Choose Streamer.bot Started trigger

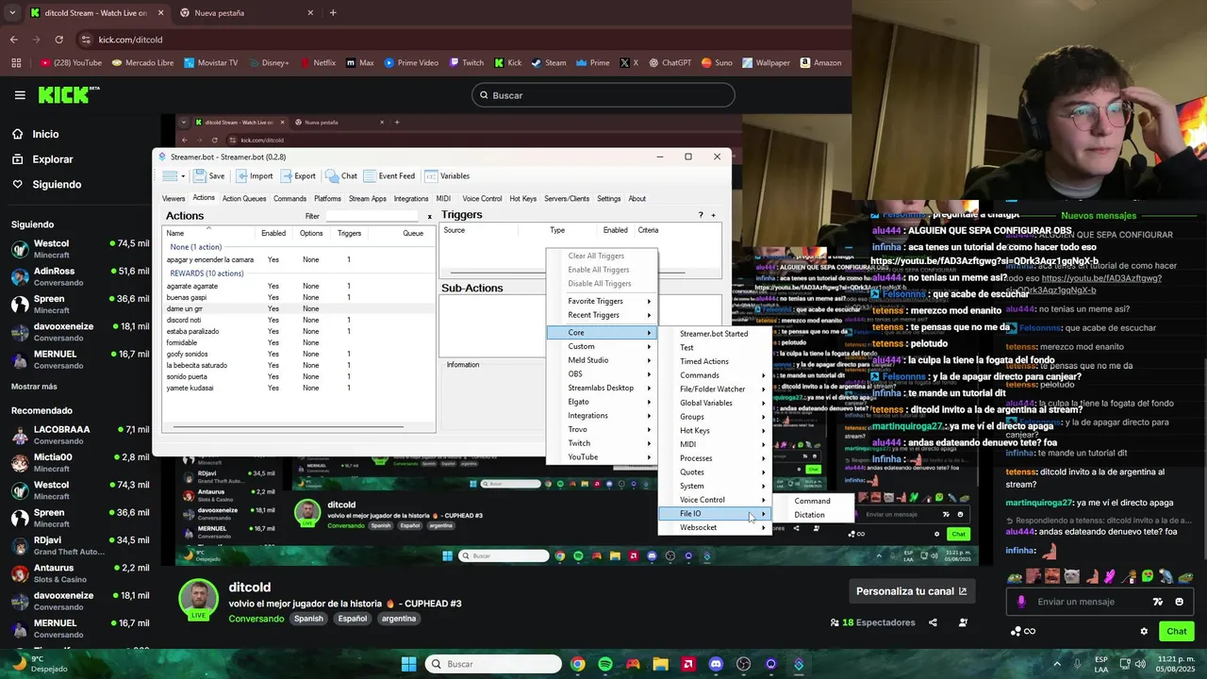coord(714,334)
